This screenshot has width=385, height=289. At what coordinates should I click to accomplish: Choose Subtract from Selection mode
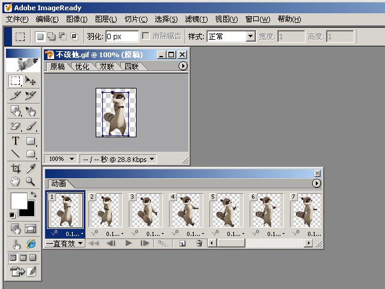pyautogui.click(x=63, y=37)
